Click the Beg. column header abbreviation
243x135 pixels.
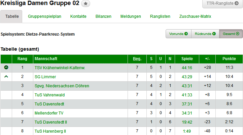pyautogui.click(x=137, y=59)
